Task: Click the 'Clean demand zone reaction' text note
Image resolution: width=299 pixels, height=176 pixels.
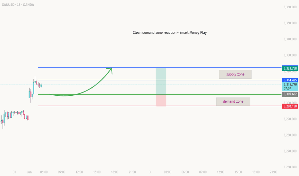Action: (169, 33)
